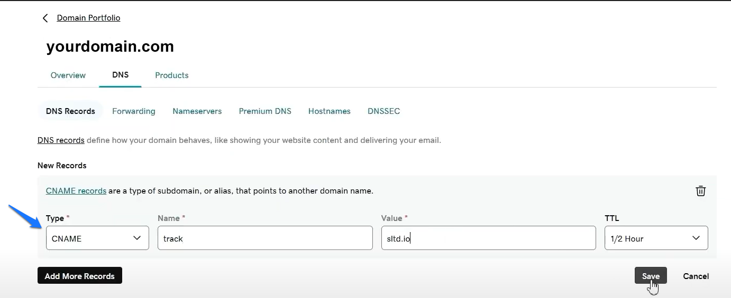Open the DNSSEC section
This screenshot has height=298, width=731.
pyautogui.click(x=383, y=111)
